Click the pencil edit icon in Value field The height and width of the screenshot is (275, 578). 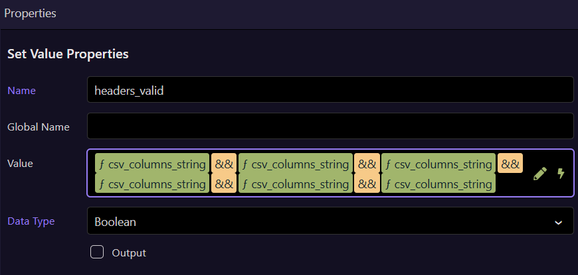tap(540, 174)
